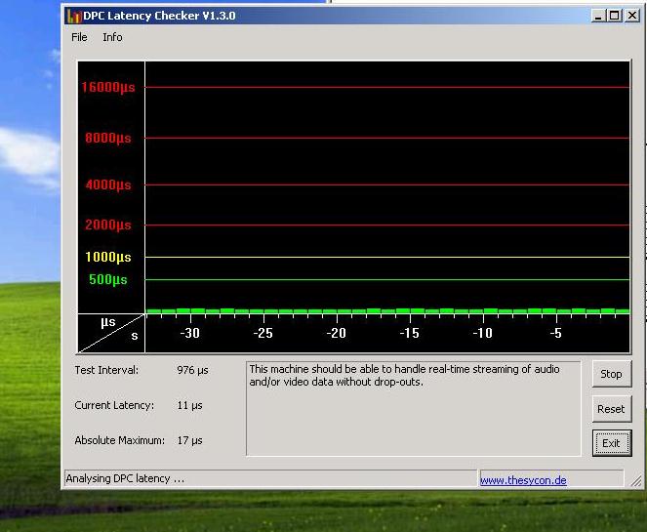Click the Test Interval label
647x532 pixels.
coord(106,370)
